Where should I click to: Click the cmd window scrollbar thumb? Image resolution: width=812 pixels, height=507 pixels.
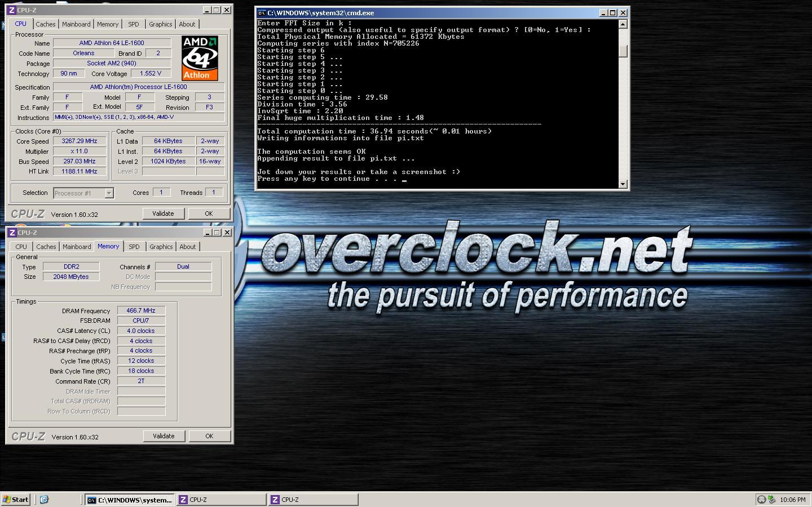point(623,51)
